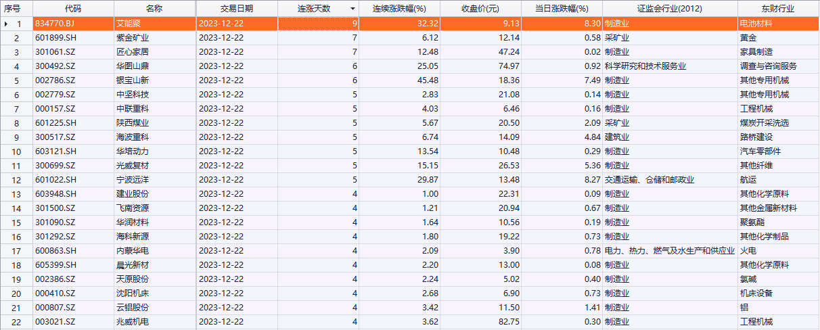Select the 证监会行业(2012) column header
The height and width of the screenshot is (330, 820).
(x=669, y=9)
